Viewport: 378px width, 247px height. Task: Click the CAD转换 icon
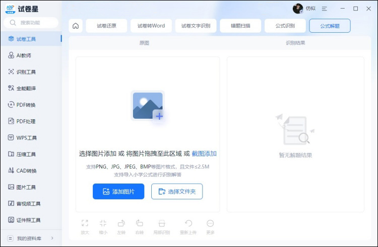click(x=11, y=170)
